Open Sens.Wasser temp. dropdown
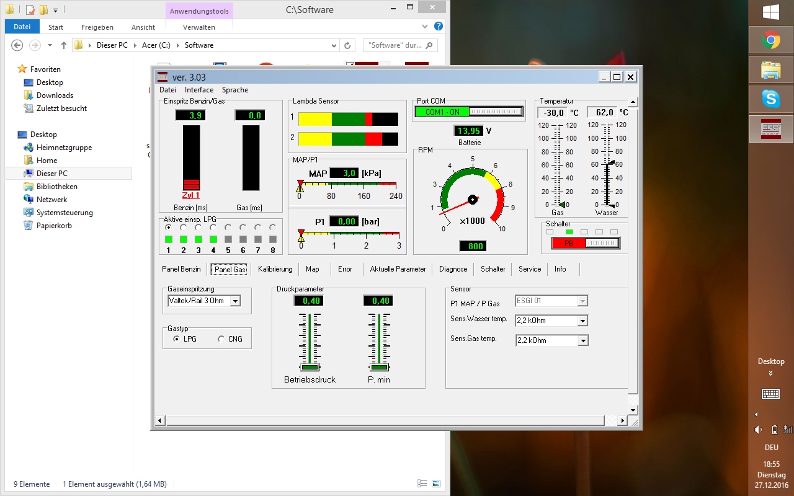This screenshot has width=794, height=496. [582, 321]
